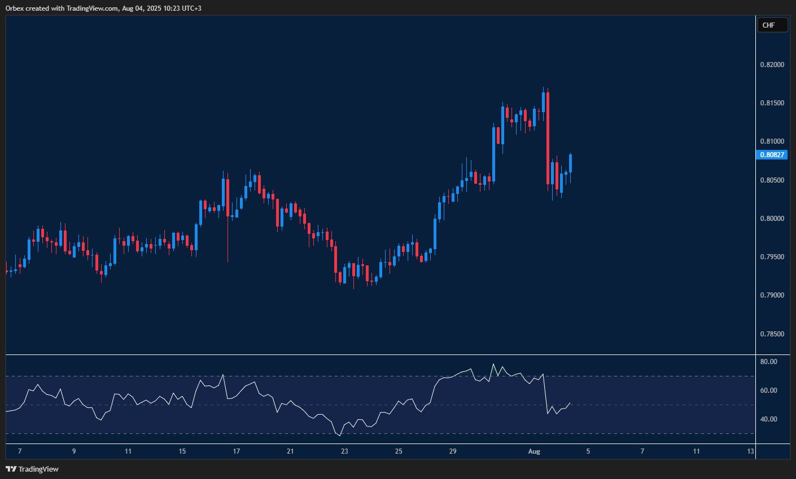Select the RSI indicator line peak

tap(494, 363)
